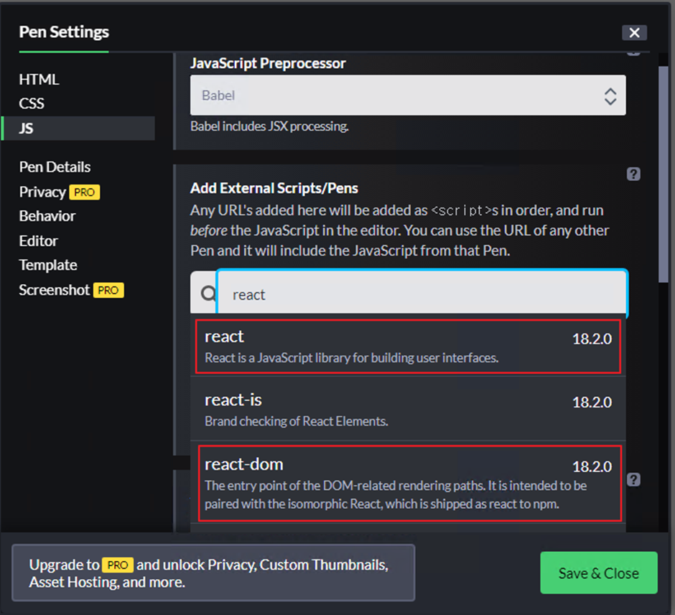
Task: Click the Save & Close button
Action: point(598,573)
